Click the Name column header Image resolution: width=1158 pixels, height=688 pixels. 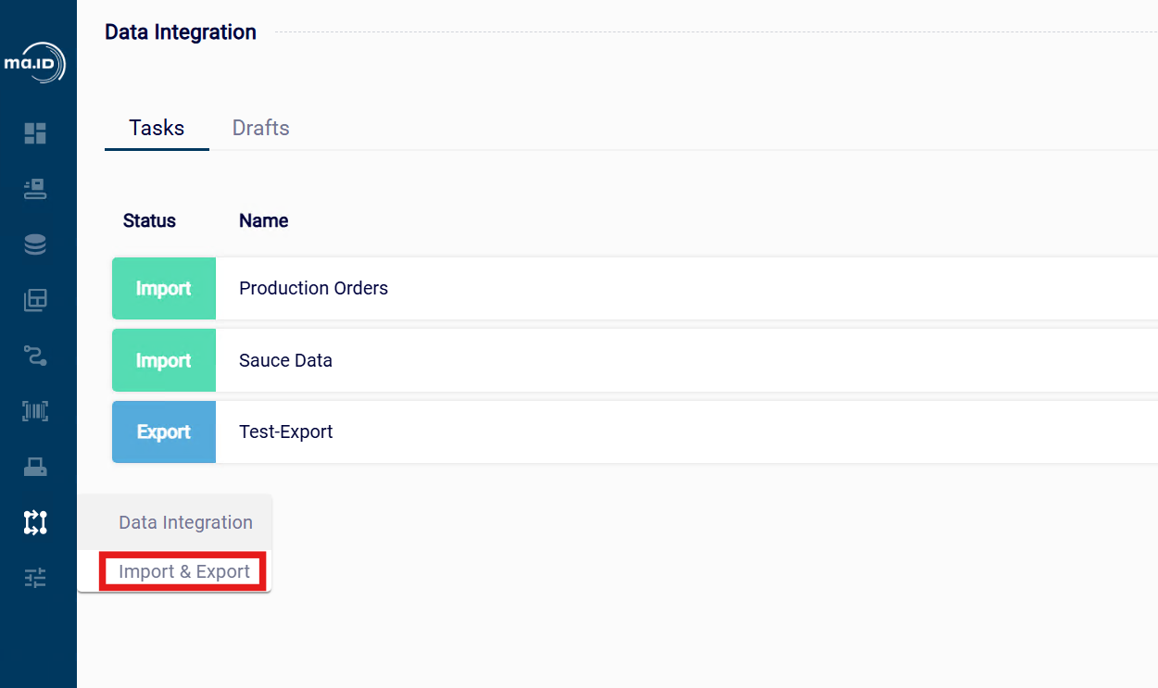point(263,220)
